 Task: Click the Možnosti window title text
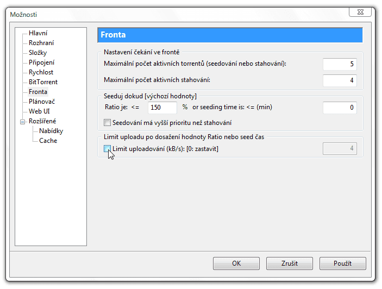[x=23, y=15]
